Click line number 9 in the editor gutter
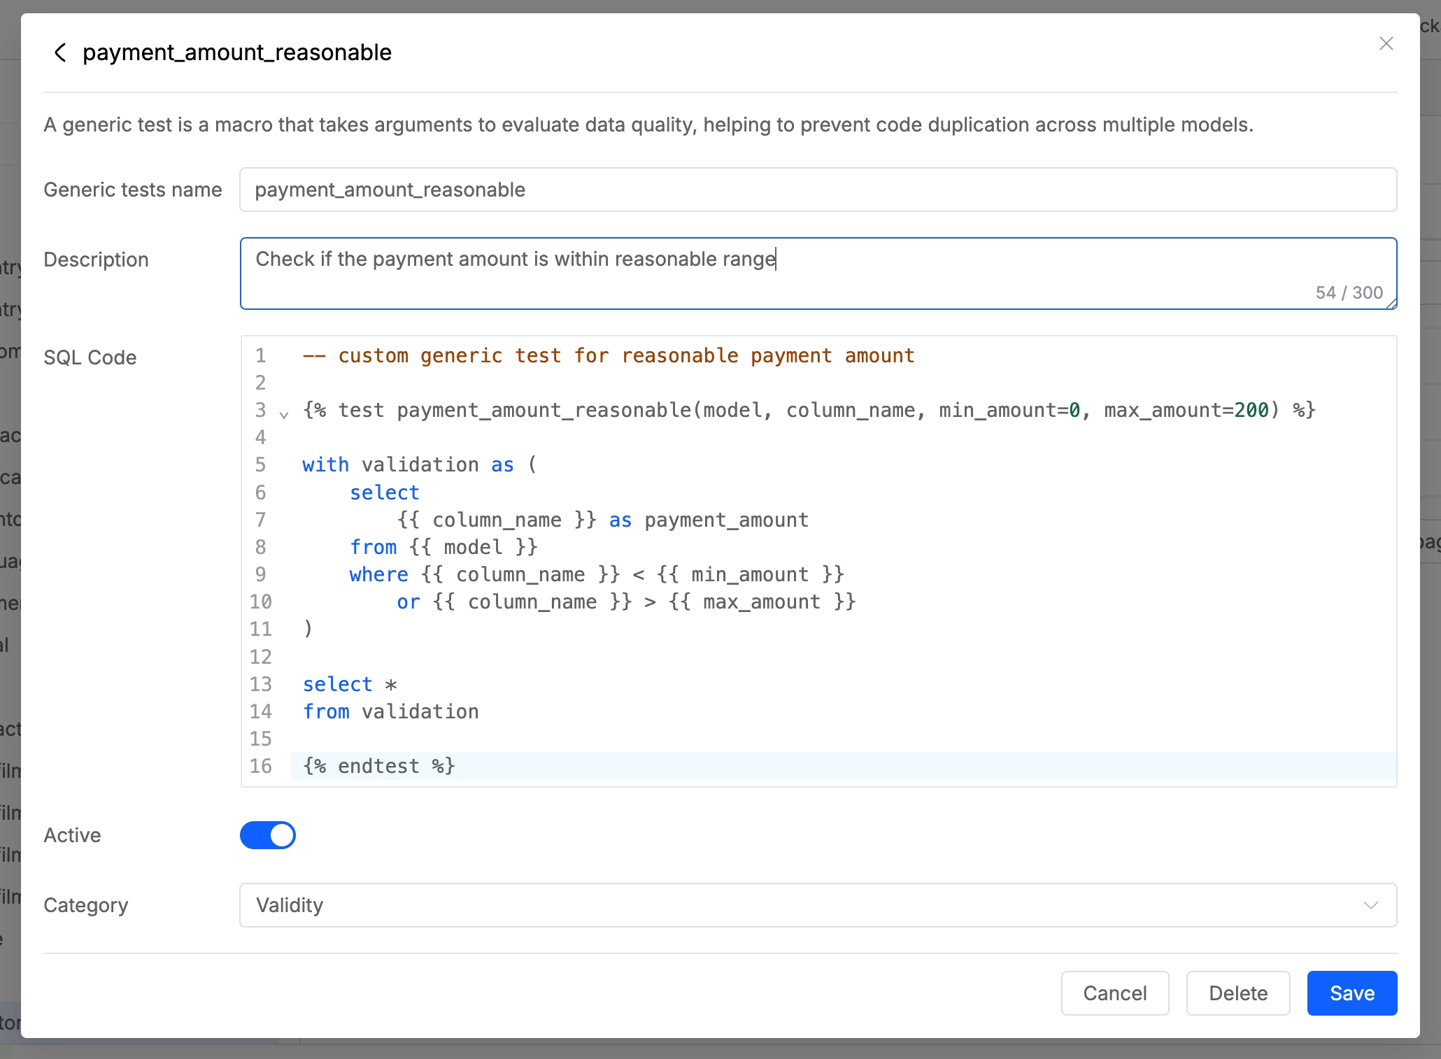 point(261,574)
